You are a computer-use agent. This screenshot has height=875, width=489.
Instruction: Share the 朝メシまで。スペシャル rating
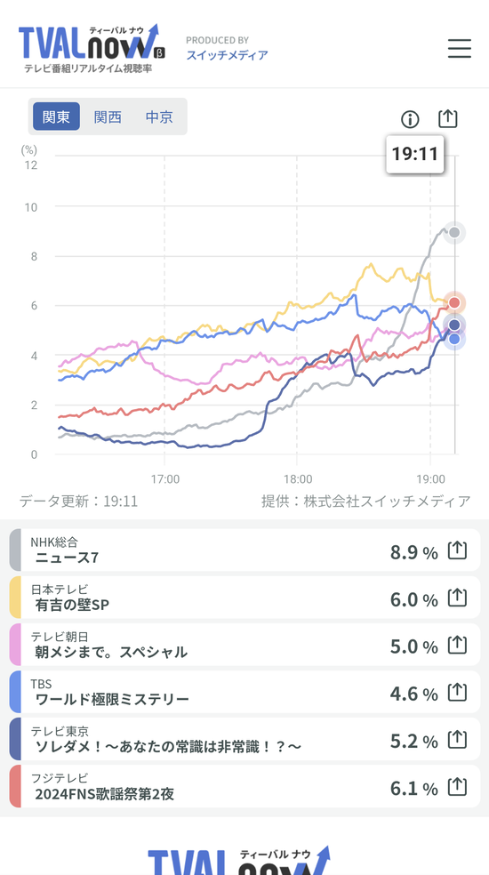coord(457,646)
